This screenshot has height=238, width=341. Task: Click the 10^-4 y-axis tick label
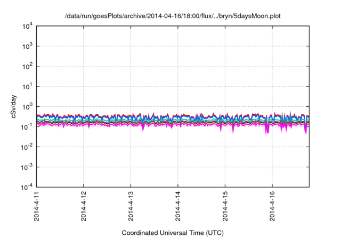(27, 188)
